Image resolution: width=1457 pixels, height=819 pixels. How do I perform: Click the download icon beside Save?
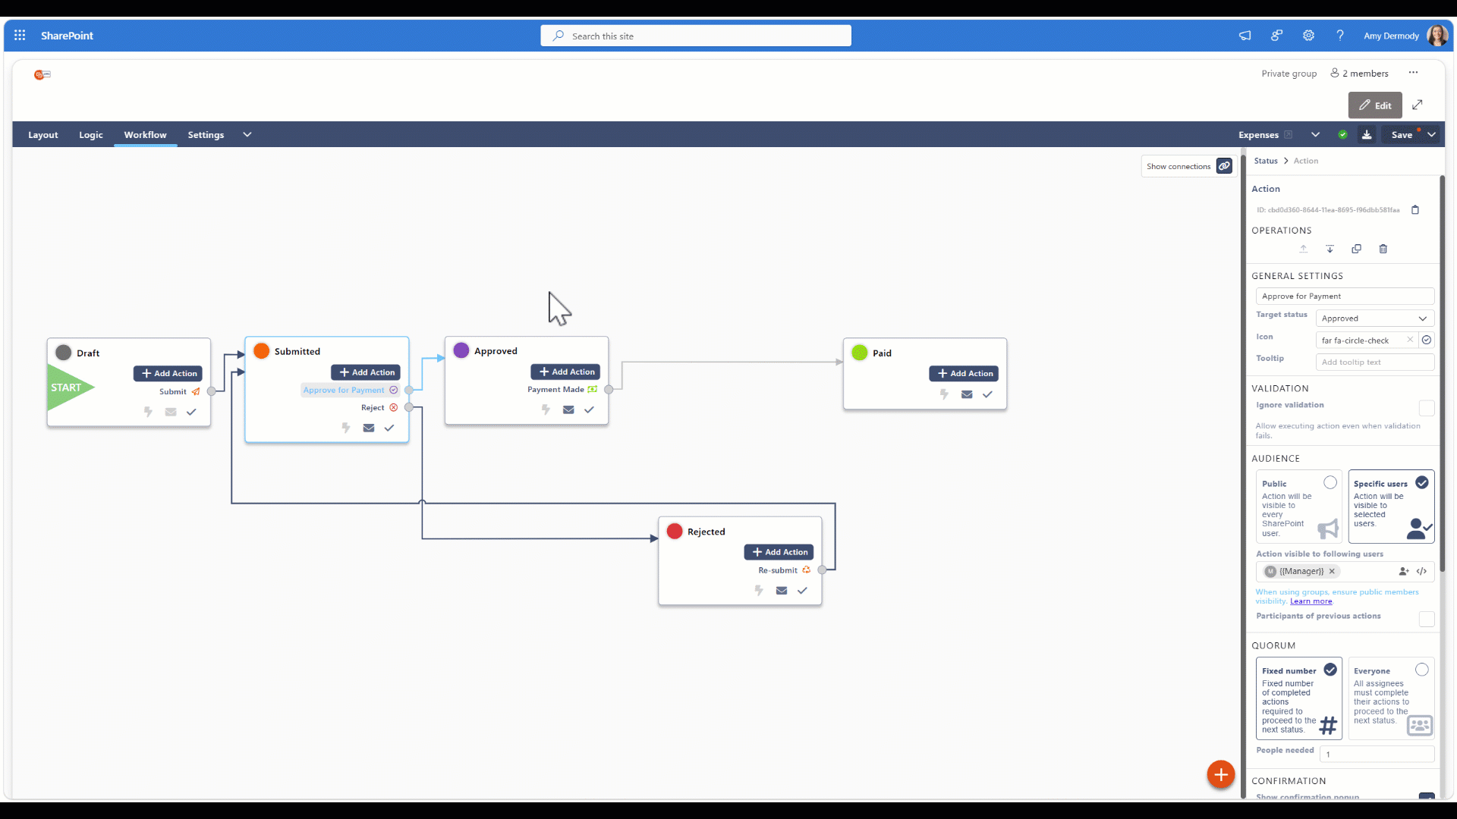tap(1367, 135)
